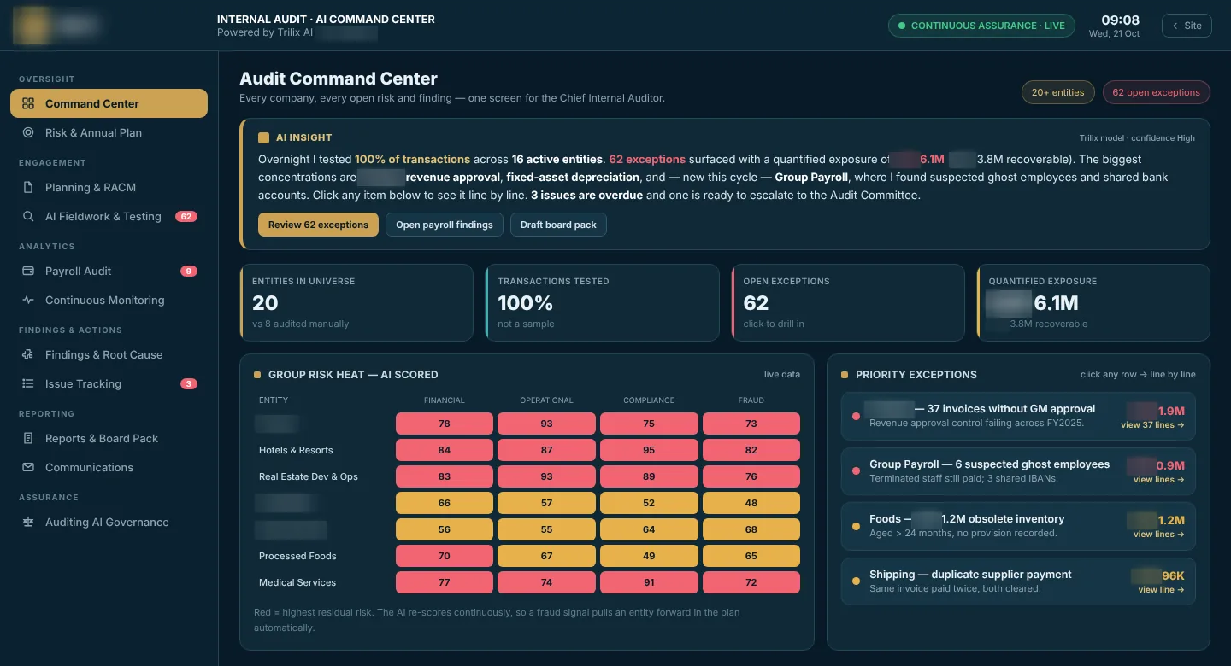Image resolution: width=1231 pixels, height=666 pixels.
Task: Click the Command Center grid icon
Action: 28,103
